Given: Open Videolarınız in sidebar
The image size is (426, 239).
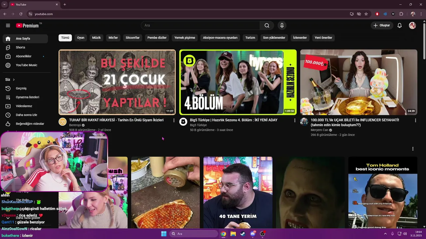Looking at the screenshot, I should click(x=25, y=106).
